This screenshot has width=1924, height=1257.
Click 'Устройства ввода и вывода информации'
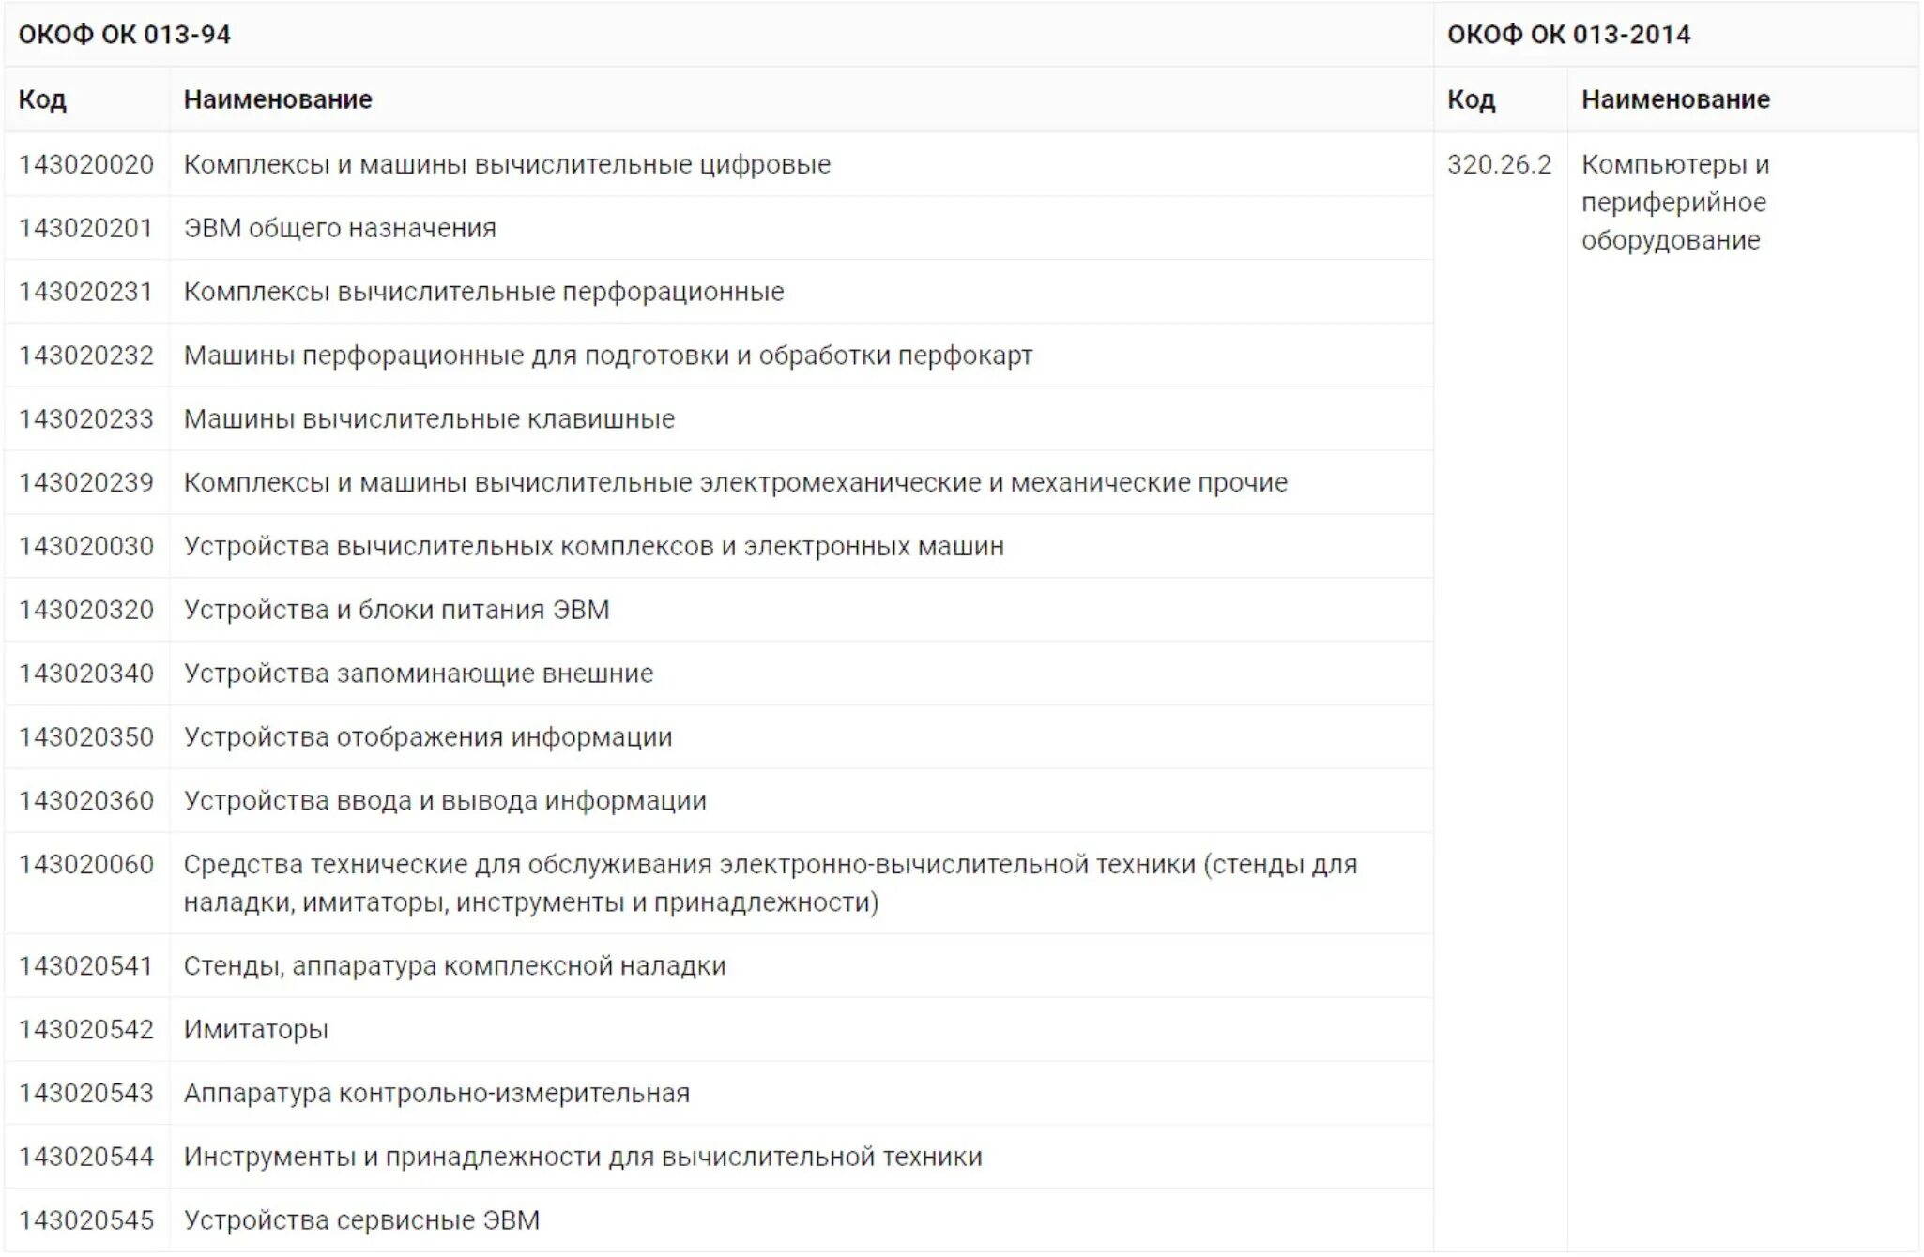click(x=445, y=801)
